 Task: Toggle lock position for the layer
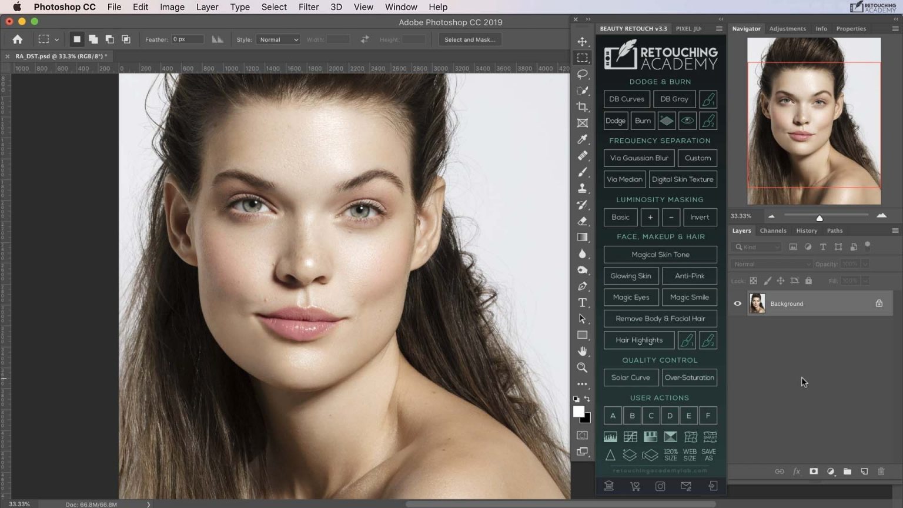tap(781, 280)
